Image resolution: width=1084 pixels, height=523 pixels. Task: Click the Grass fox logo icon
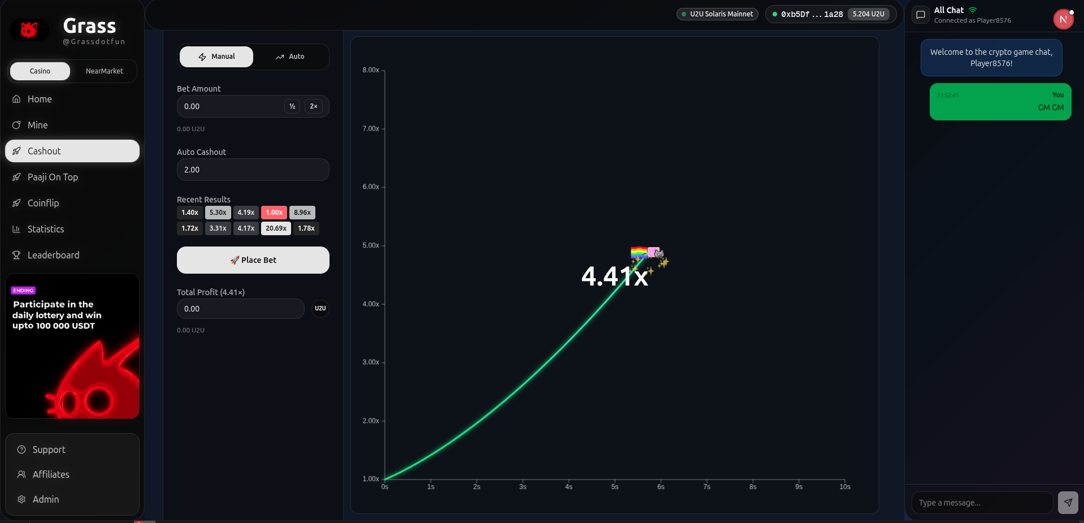(x=29, y=30)
